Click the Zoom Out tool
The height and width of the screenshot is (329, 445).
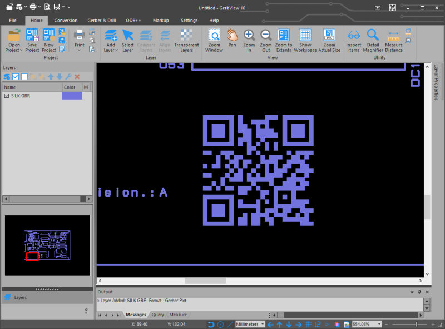click(266, 41)
